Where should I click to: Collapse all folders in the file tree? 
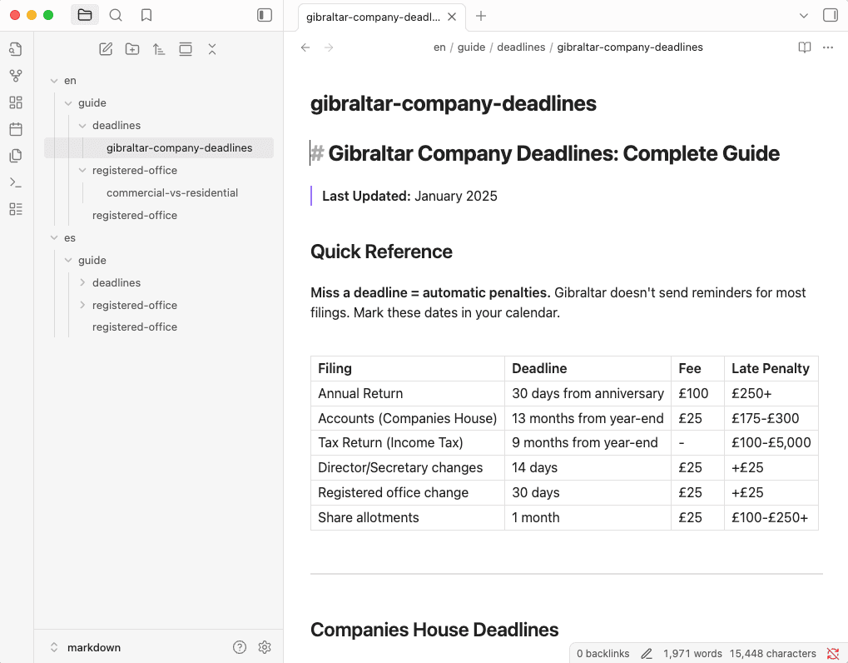click(x=212, y=49)
